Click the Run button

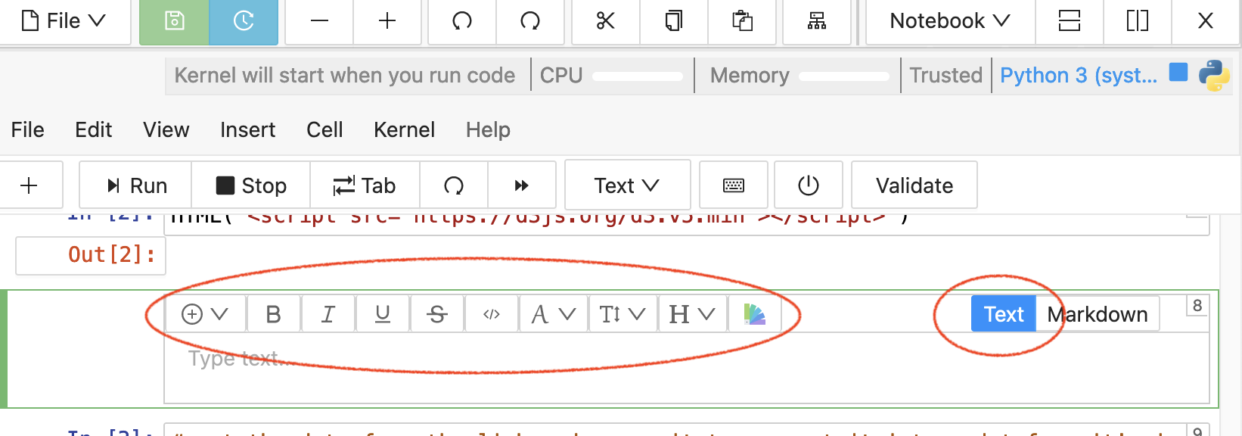pos(136,185)
